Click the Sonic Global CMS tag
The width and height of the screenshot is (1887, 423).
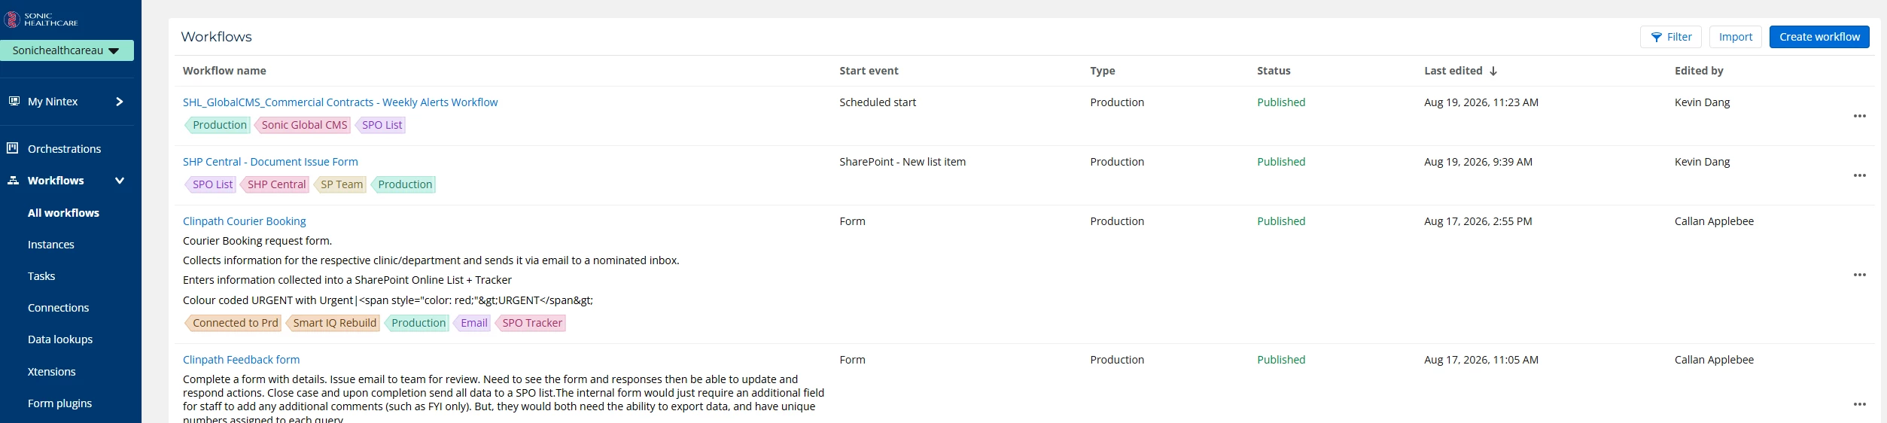303,125
